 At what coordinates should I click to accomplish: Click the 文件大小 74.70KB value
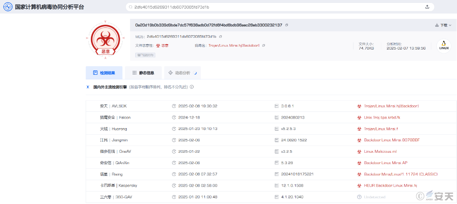[366, 48]
